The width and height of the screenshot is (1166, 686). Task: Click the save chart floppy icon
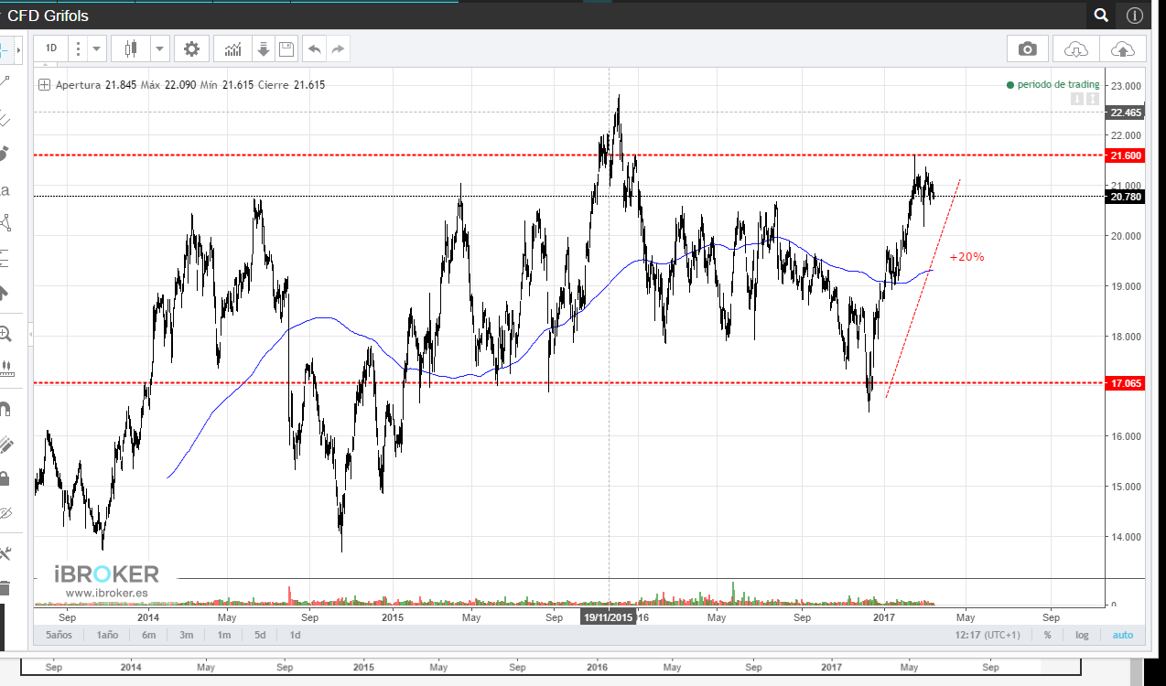[x=286, y=48]
